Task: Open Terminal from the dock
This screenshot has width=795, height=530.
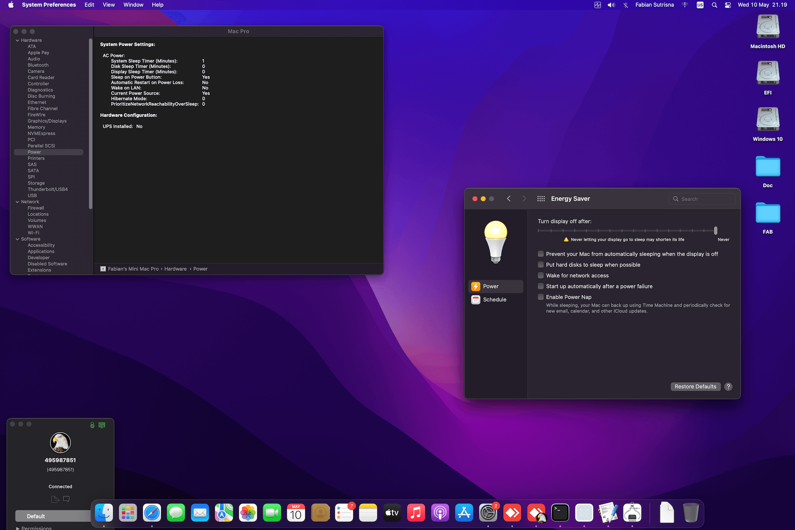Action: (x=560, y=513)
